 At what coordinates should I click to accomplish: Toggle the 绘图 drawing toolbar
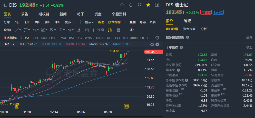102,22
